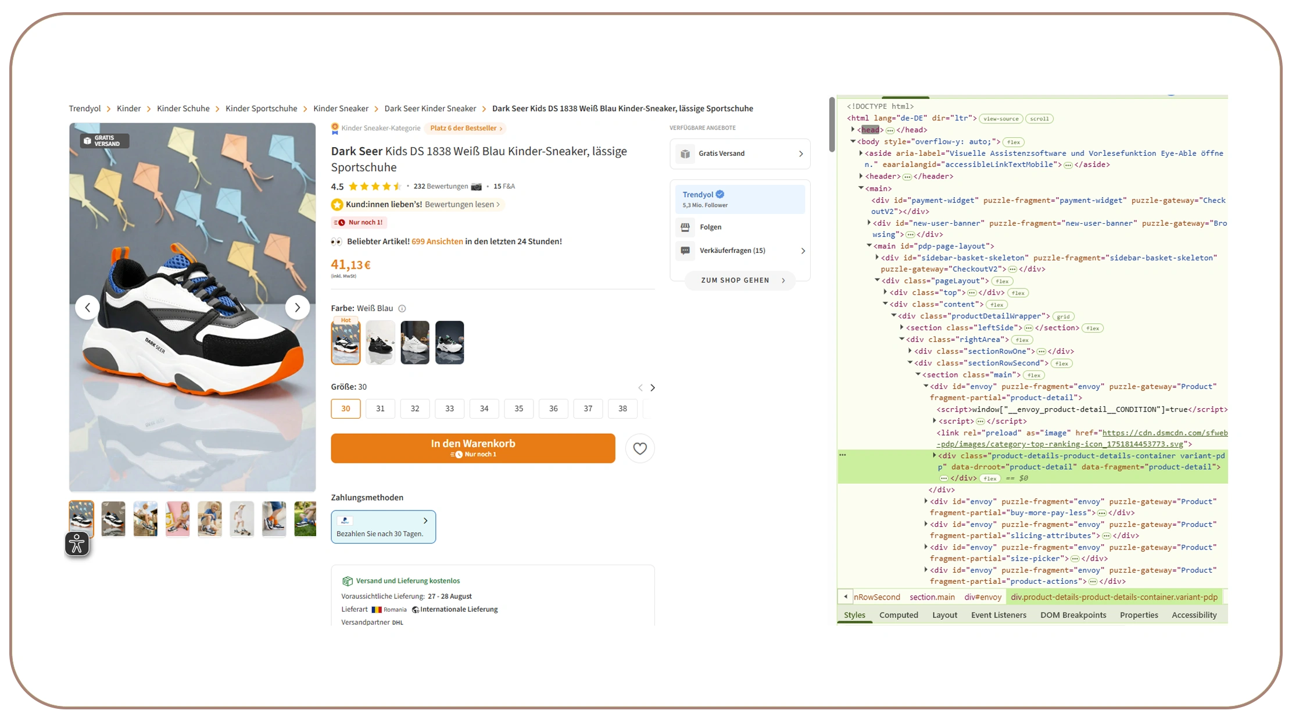
Task: Click In den Warenkorb button
Action: (473, 448)
